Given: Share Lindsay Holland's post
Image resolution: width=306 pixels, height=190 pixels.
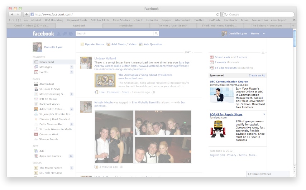Looking at the screenshot, I should coord(125,92).
